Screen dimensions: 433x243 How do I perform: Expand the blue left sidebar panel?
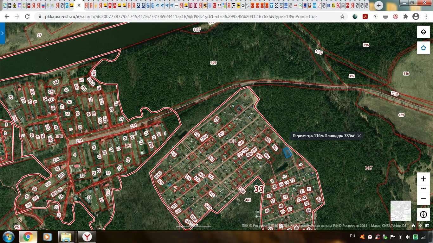[x=2, y=33]
